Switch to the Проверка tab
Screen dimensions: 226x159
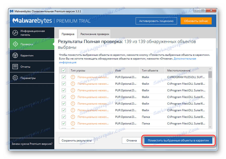tap(68, 34)
